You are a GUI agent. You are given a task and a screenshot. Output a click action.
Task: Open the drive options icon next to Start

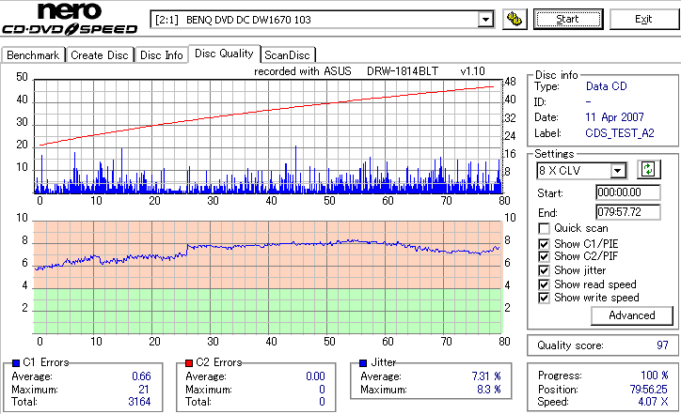pos(515,19)
